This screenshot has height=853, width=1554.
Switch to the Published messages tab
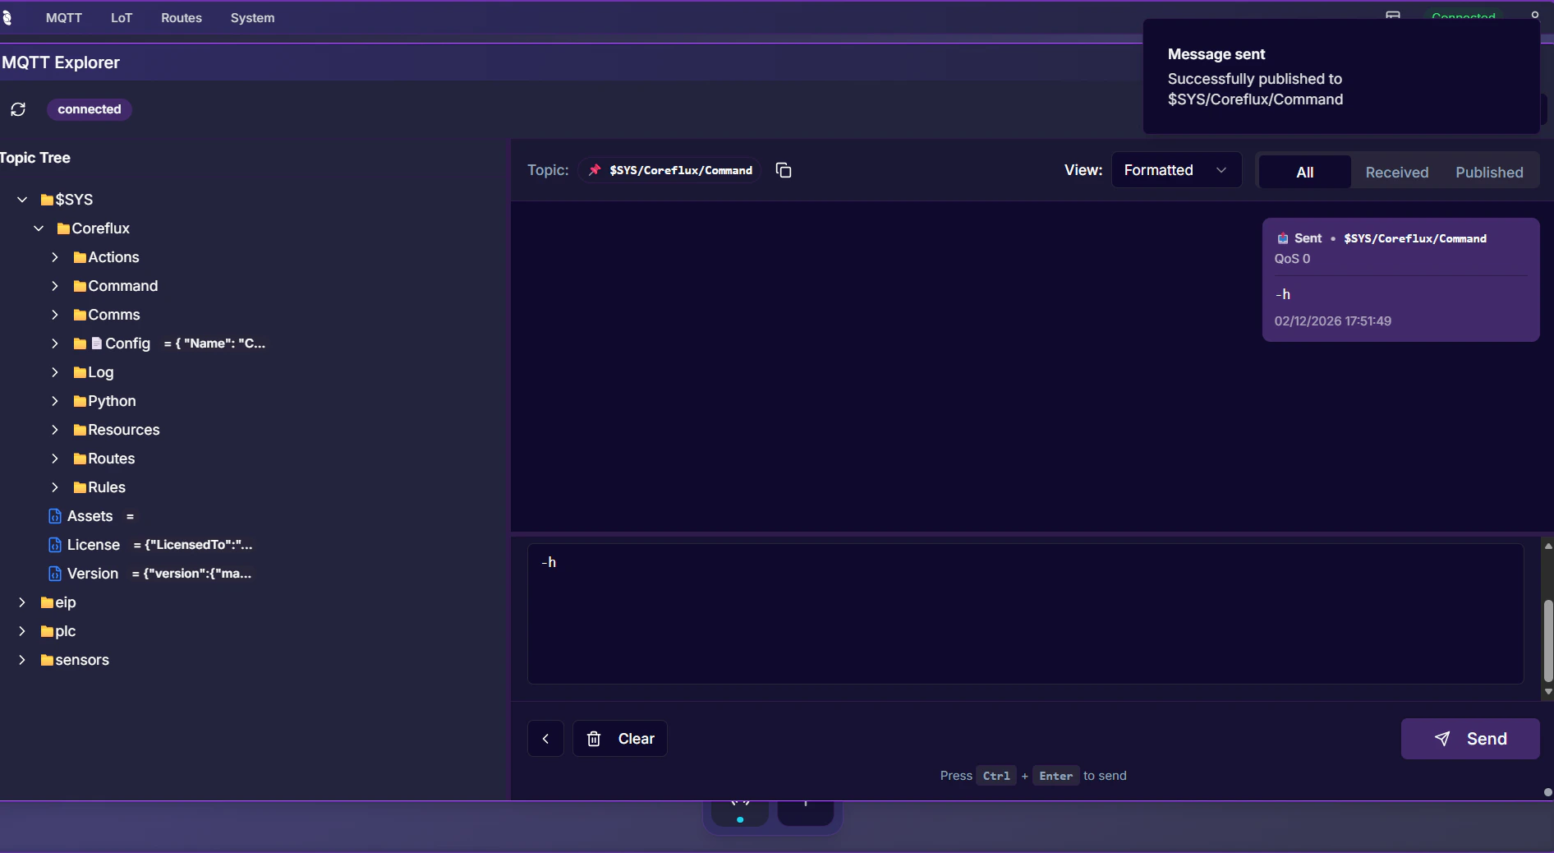pyautogui.click(x=1489, y=172)
